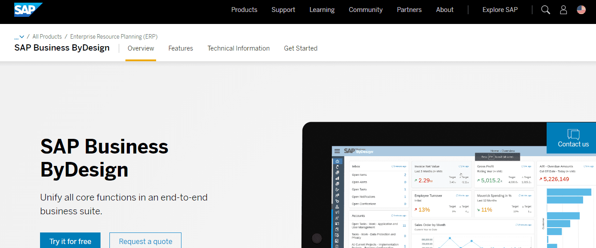Click the large SAP Business ByDesign hero heading

[x=105, y=158]
